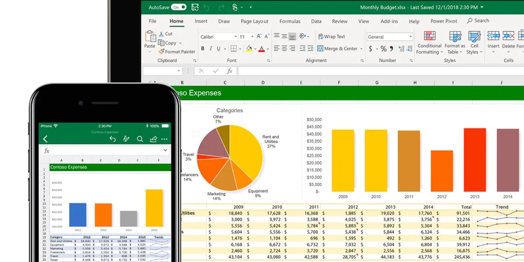Tap the share icon on the phone

coord(153,139)
